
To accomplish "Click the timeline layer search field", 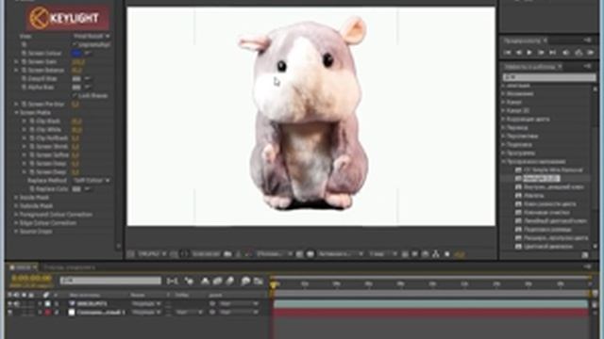I will 110,281.
